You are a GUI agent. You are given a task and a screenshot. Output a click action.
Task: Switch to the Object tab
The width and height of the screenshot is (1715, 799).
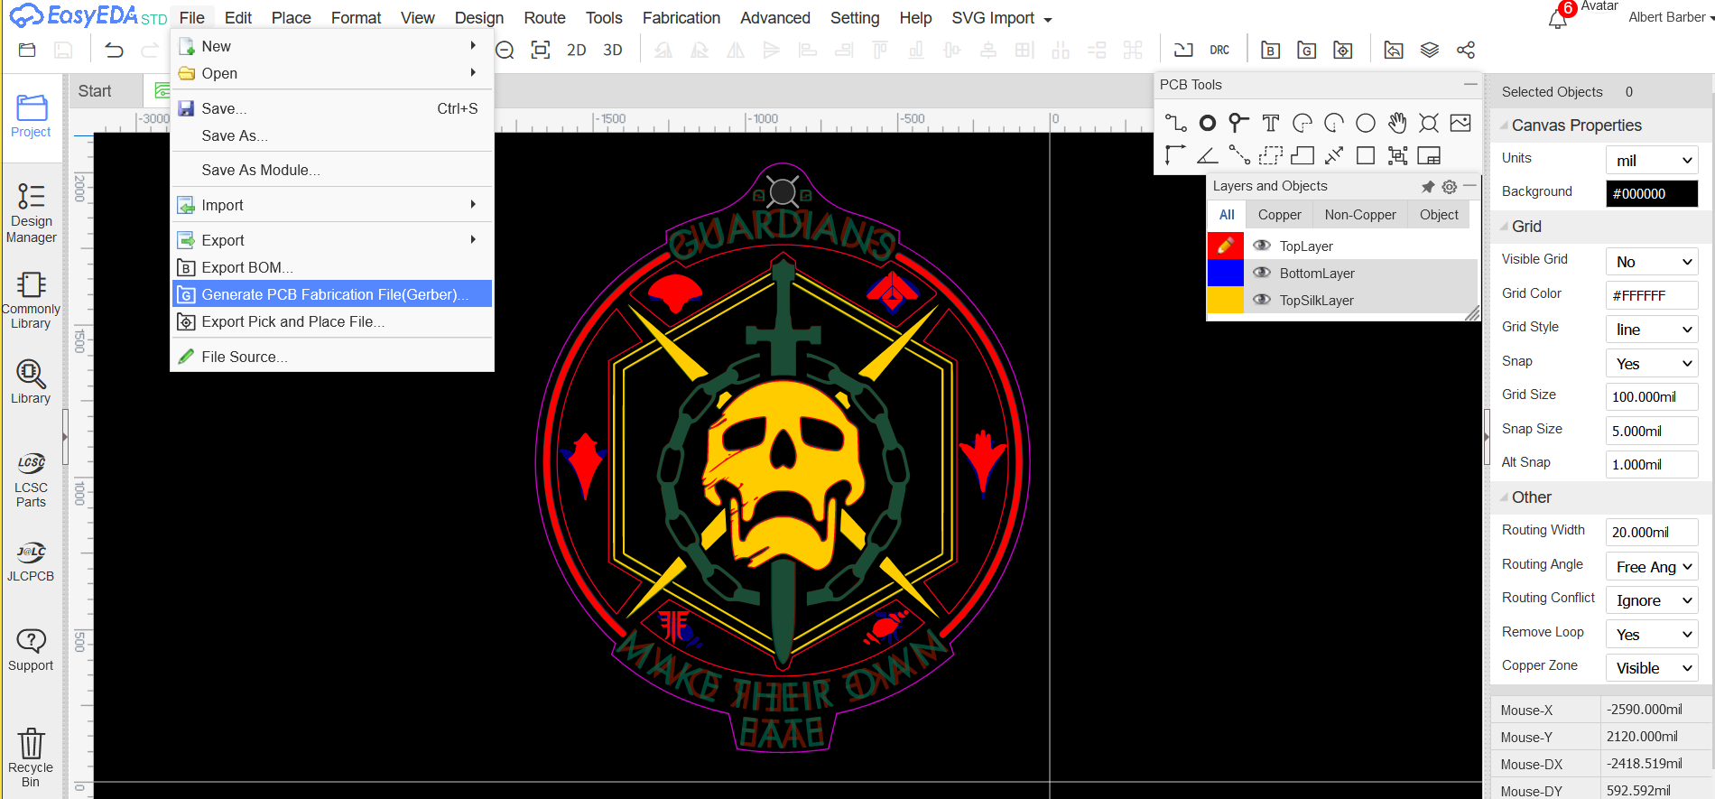1439,215
